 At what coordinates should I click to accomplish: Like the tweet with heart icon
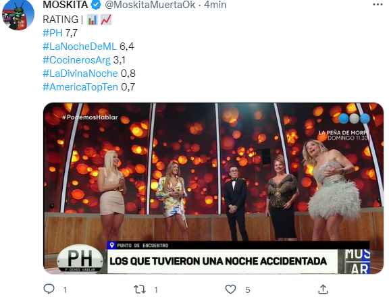pos(230,290)
